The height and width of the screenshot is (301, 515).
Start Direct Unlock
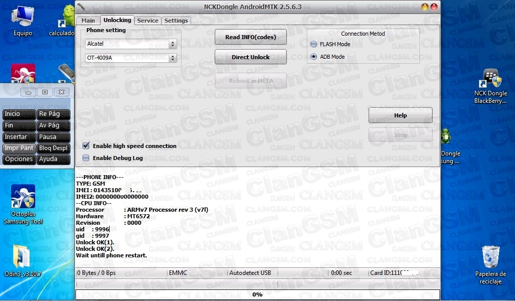click(x=250, y=57)
